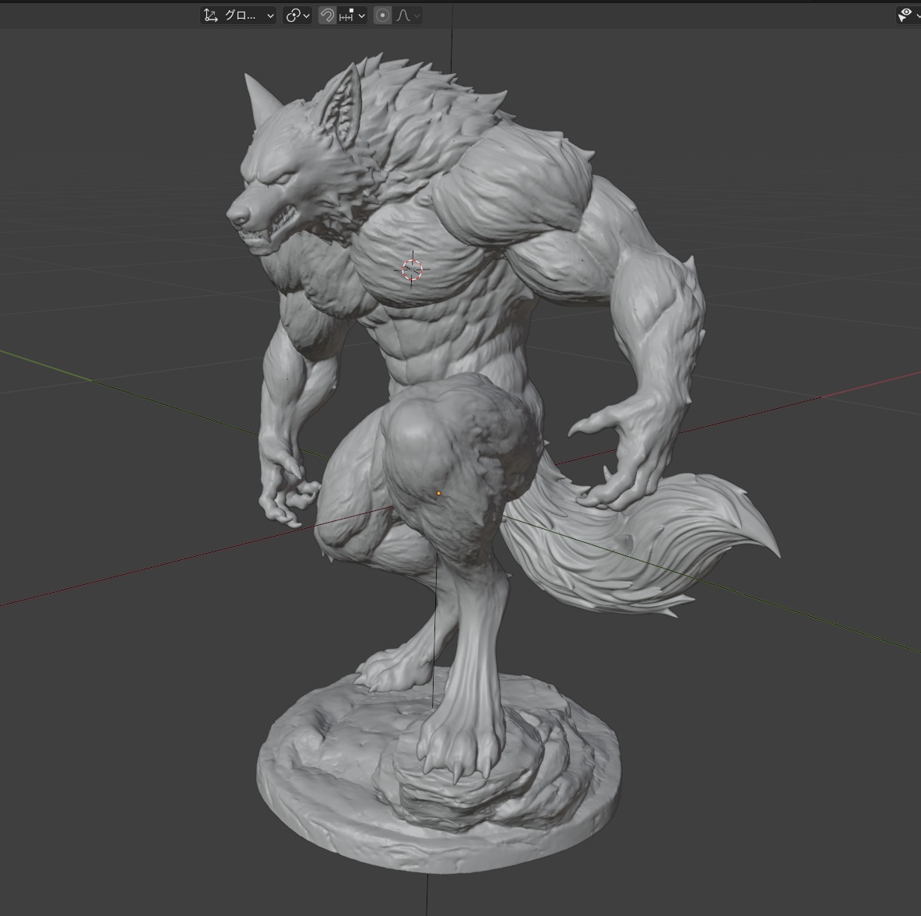Click the orange origin point on the knee
Image resolution: width=921 pixels, height=916 pixels.
pos(438,493)
